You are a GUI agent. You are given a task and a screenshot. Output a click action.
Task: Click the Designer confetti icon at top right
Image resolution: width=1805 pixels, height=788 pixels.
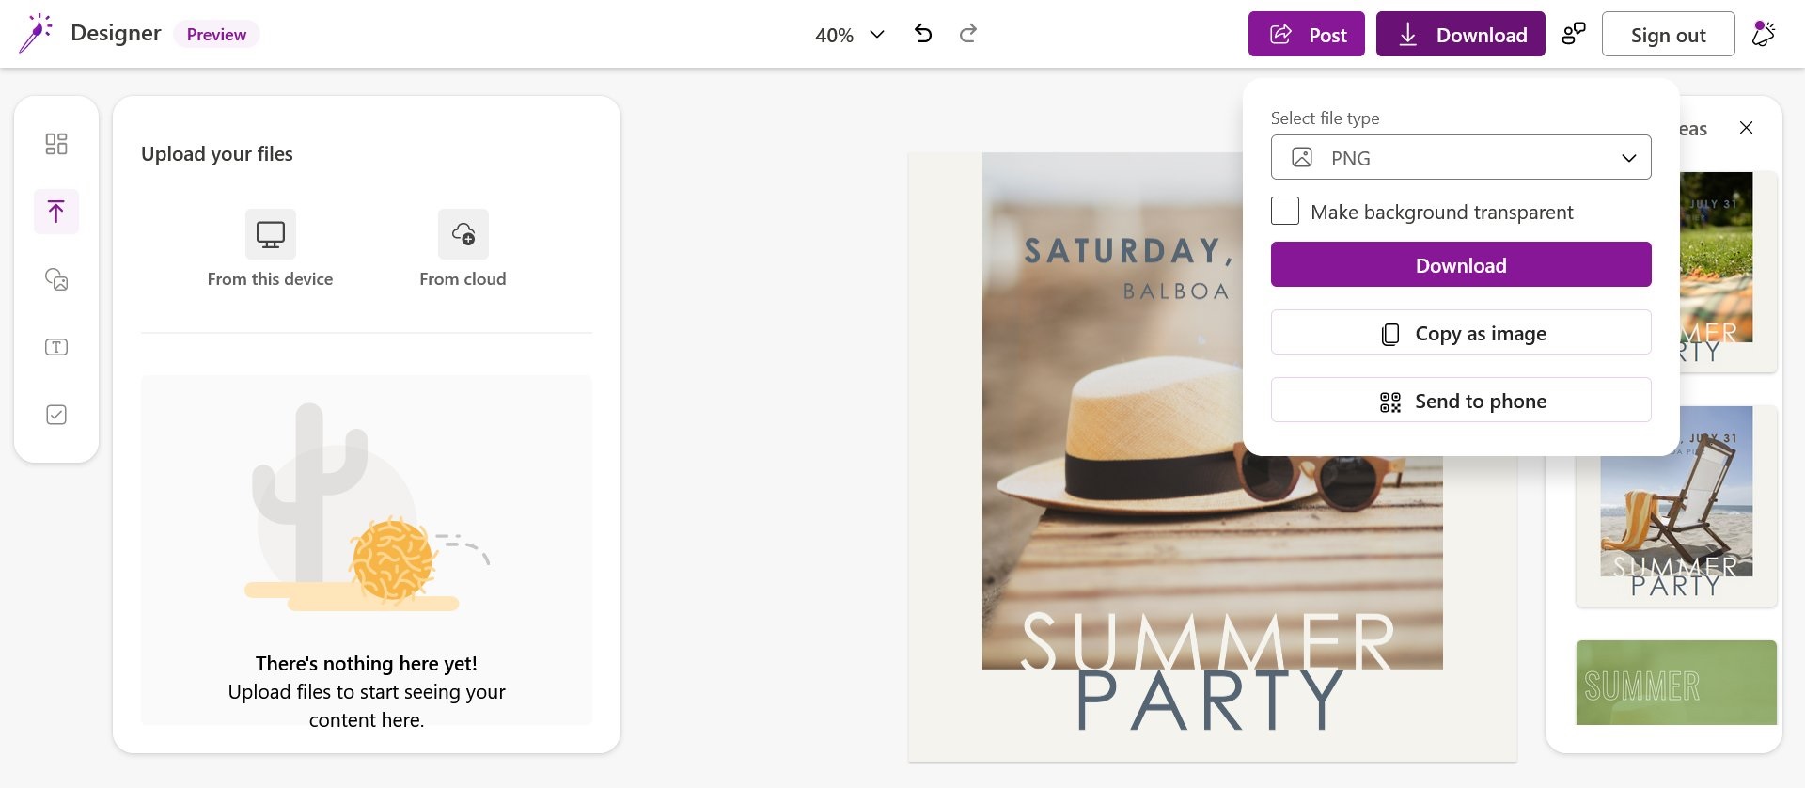click(x=1763, y=34)
